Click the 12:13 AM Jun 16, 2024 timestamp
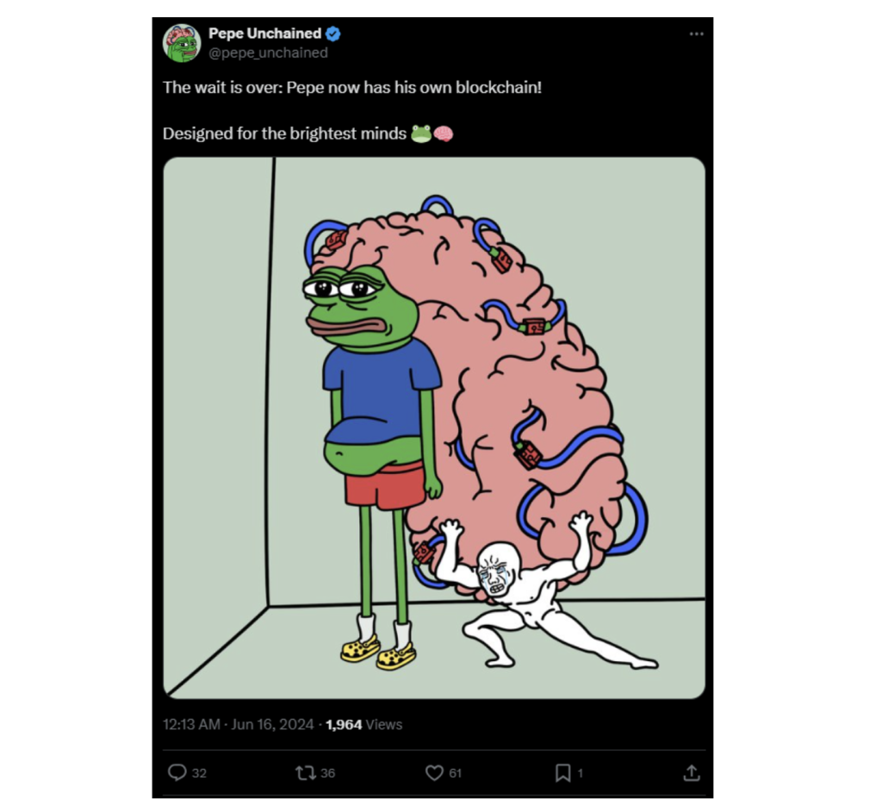Viewport: 882px width, 799px height. click(239, 724)
